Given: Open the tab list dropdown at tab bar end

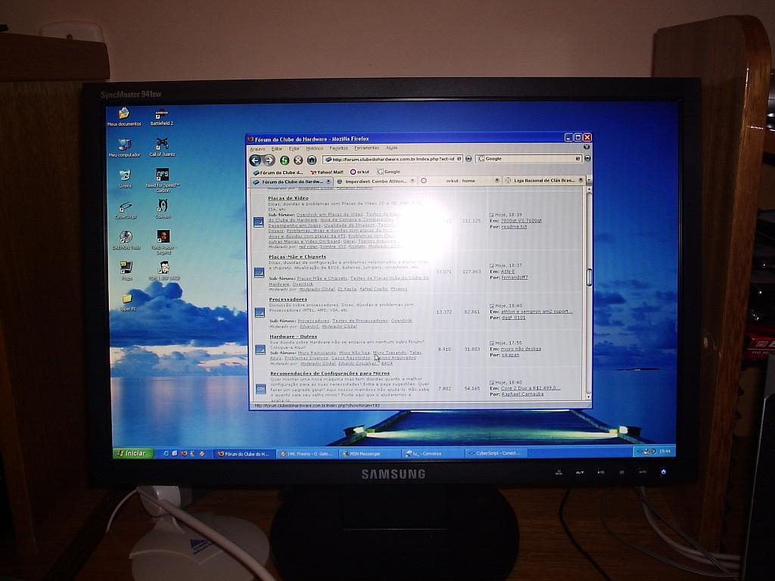Looking at the screenshot, I should (x=589, y=181).
